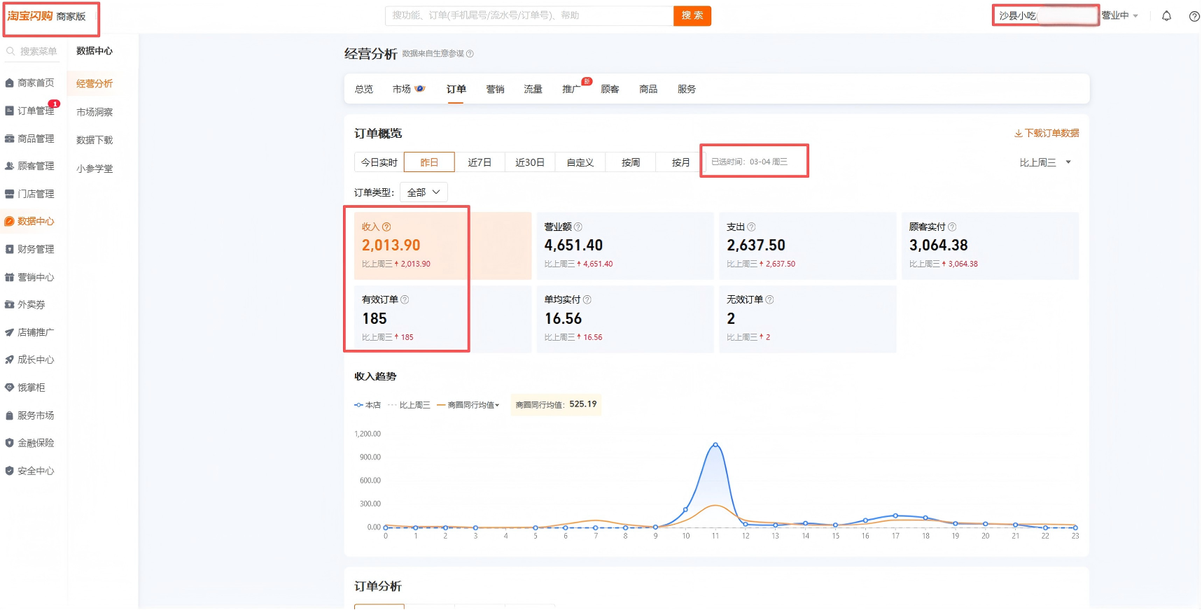1202x610 pixels.
Task: Click help icon beside 营业额
Action: [x=578, y=227]
